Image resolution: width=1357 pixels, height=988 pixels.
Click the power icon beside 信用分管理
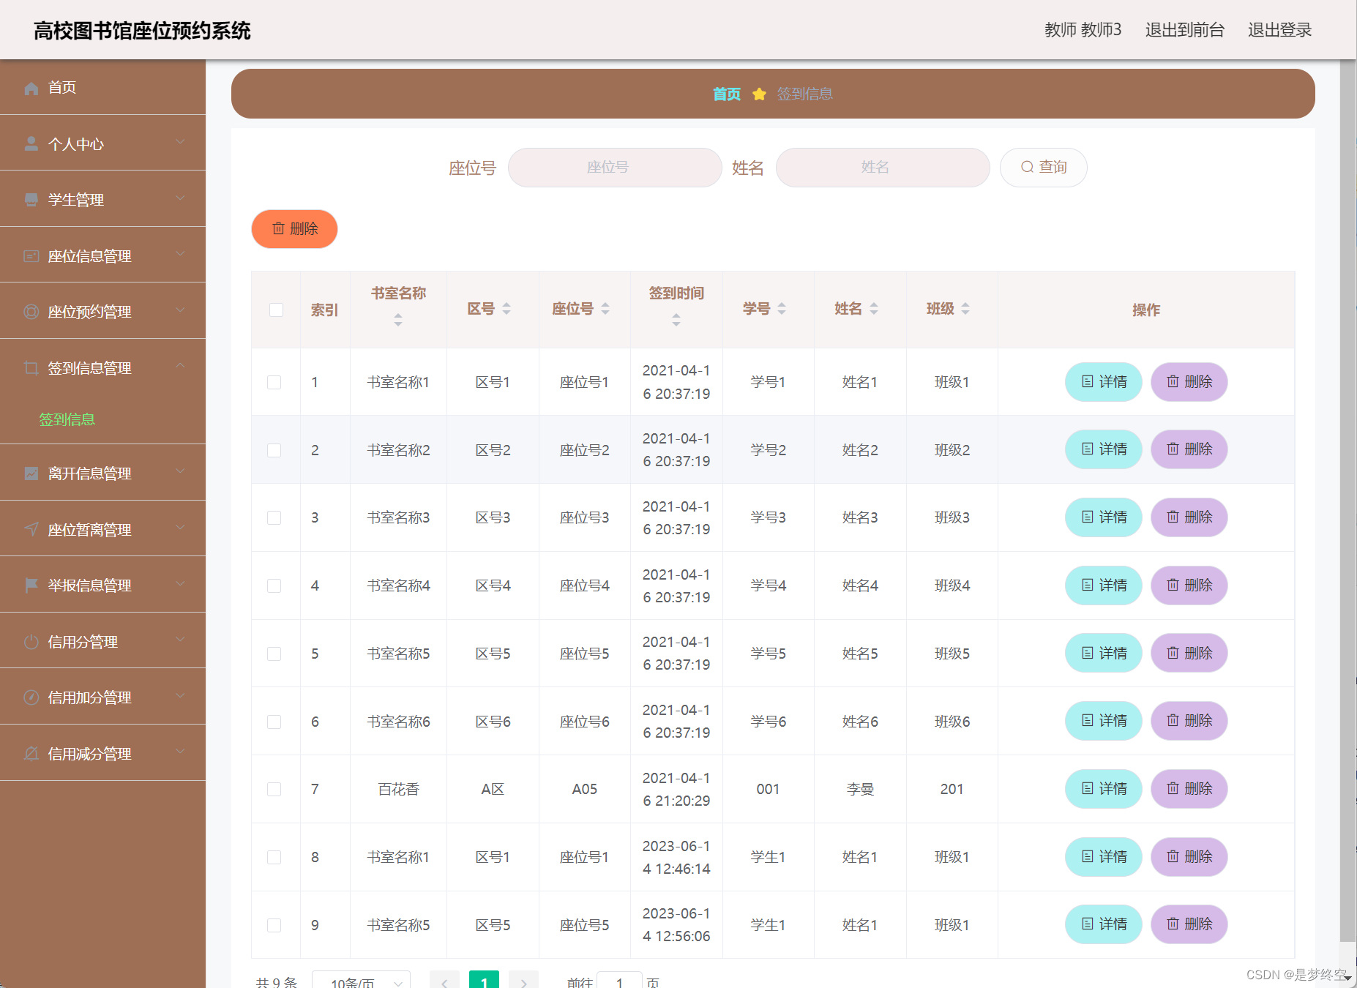(31, 641)
